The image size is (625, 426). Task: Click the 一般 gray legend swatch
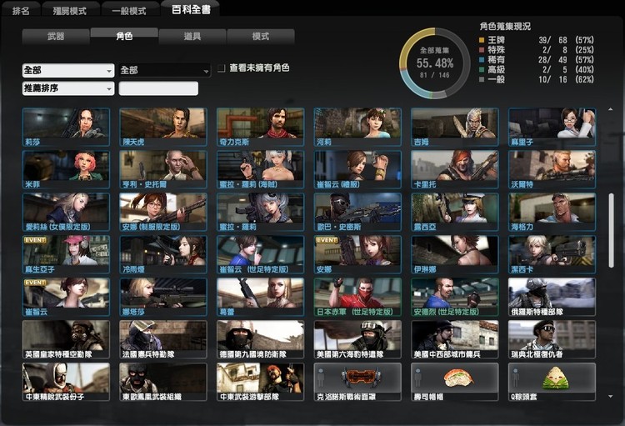[x=482, y=79]
